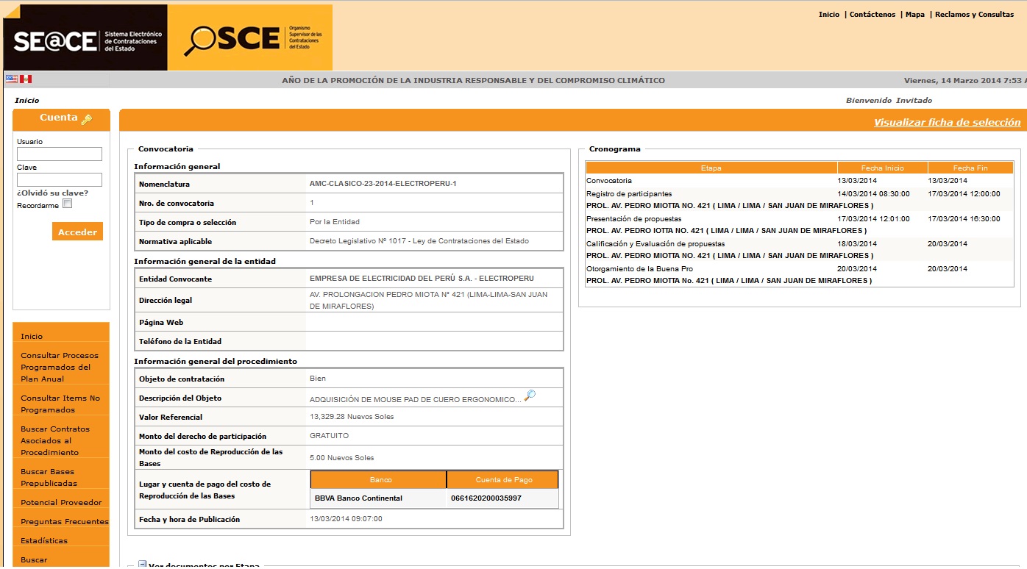Click the Cuenta de Pago column header
The image size is (1027, 569).
point(502,479)
